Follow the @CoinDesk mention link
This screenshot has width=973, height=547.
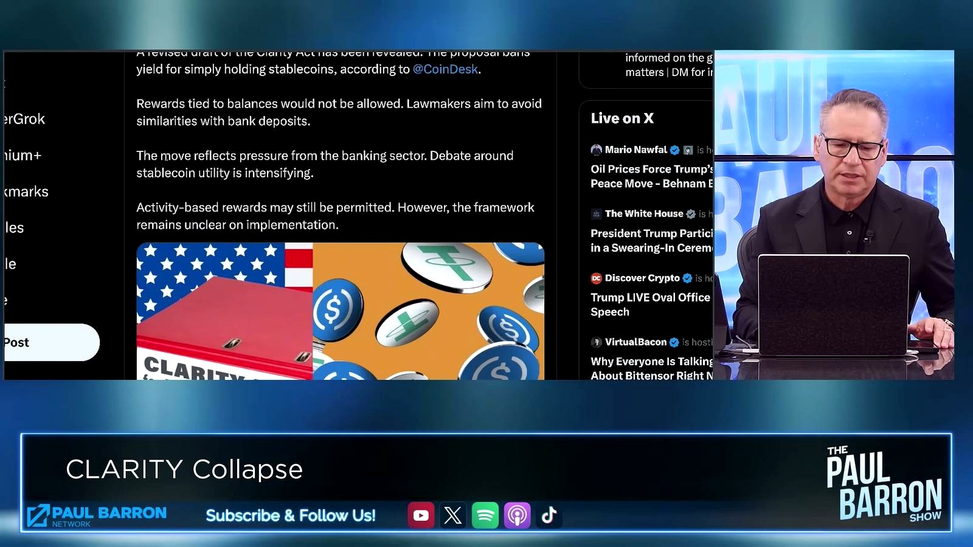pos(445,69)
